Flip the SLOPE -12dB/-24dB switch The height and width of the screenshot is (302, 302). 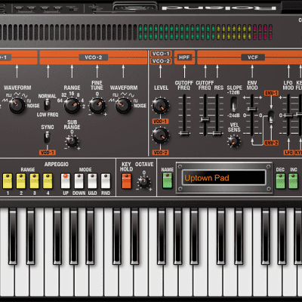pyautogui.click(x=234, y=103)
